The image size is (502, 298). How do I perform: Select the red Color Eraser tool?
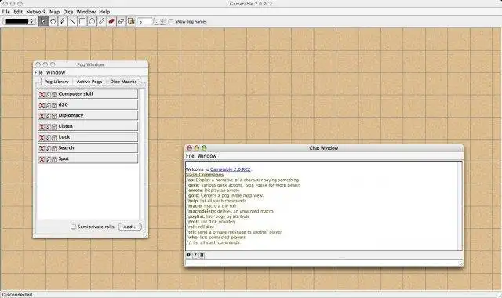[111, 21]
